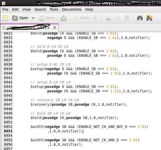Click the Open file toolbar button
161x150 pixels.
(x=20, y=18)
